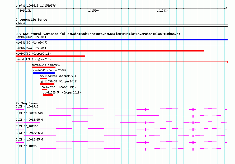
Task: Click the DGV Structural Variants track title
Action: 98,34
